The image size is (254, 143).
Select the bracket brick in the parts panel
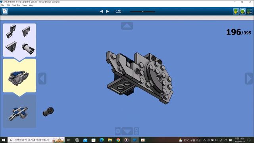[x=11, y=31]
